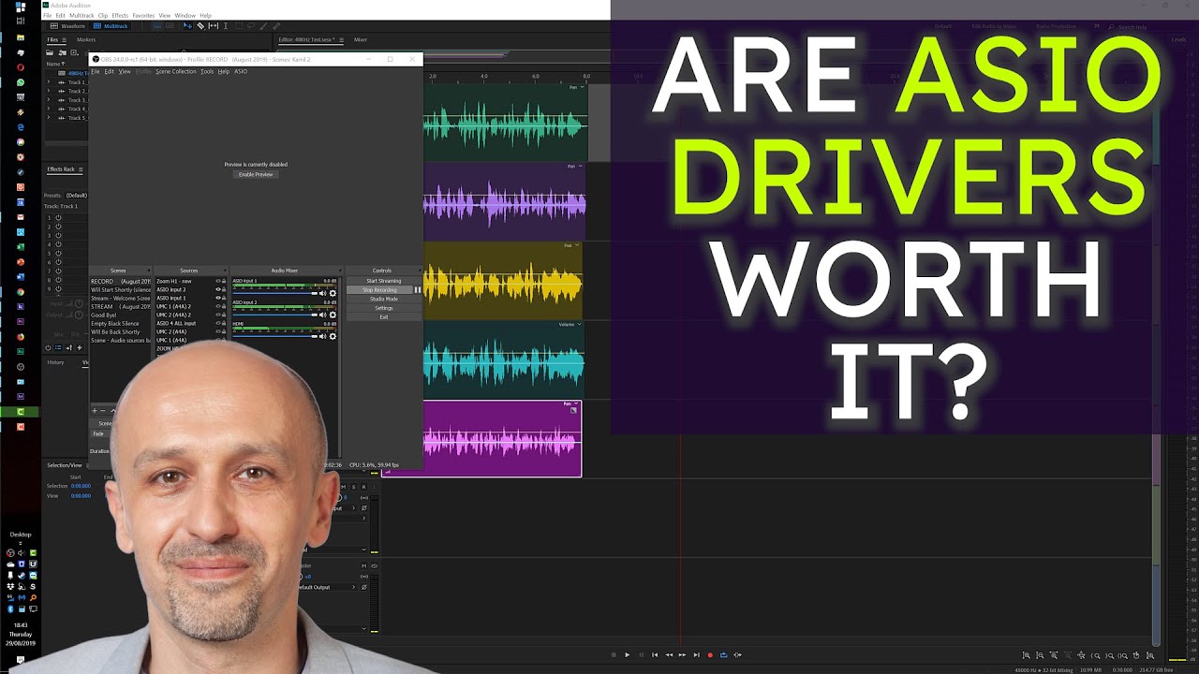Open OBS Tools menu
1199x674 pixels.
pyautogui.click(x=207, y=71)
